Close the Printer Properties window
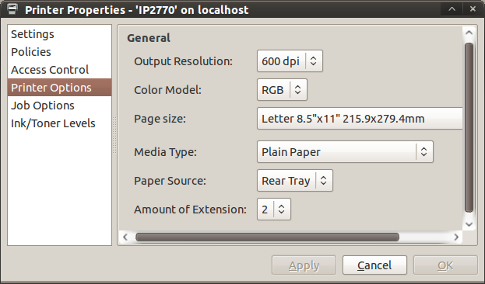The image size is (485, 284). click(x=473, y=9)
